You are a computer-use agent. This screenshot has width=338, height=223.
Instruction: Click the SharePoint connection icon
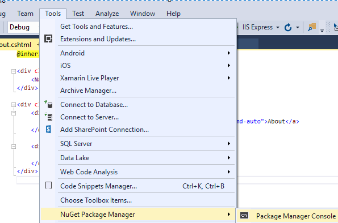pos(48,130)
